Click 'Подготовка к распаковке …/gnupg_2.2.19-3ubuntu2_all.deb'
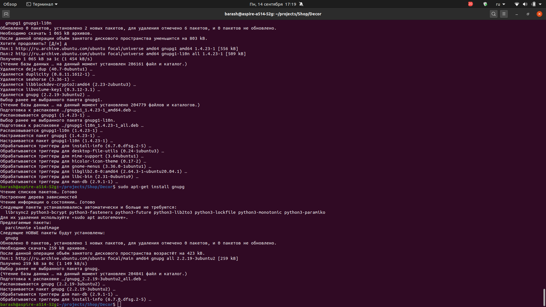This screenshot has height=307, width=546. click(73, 279)
